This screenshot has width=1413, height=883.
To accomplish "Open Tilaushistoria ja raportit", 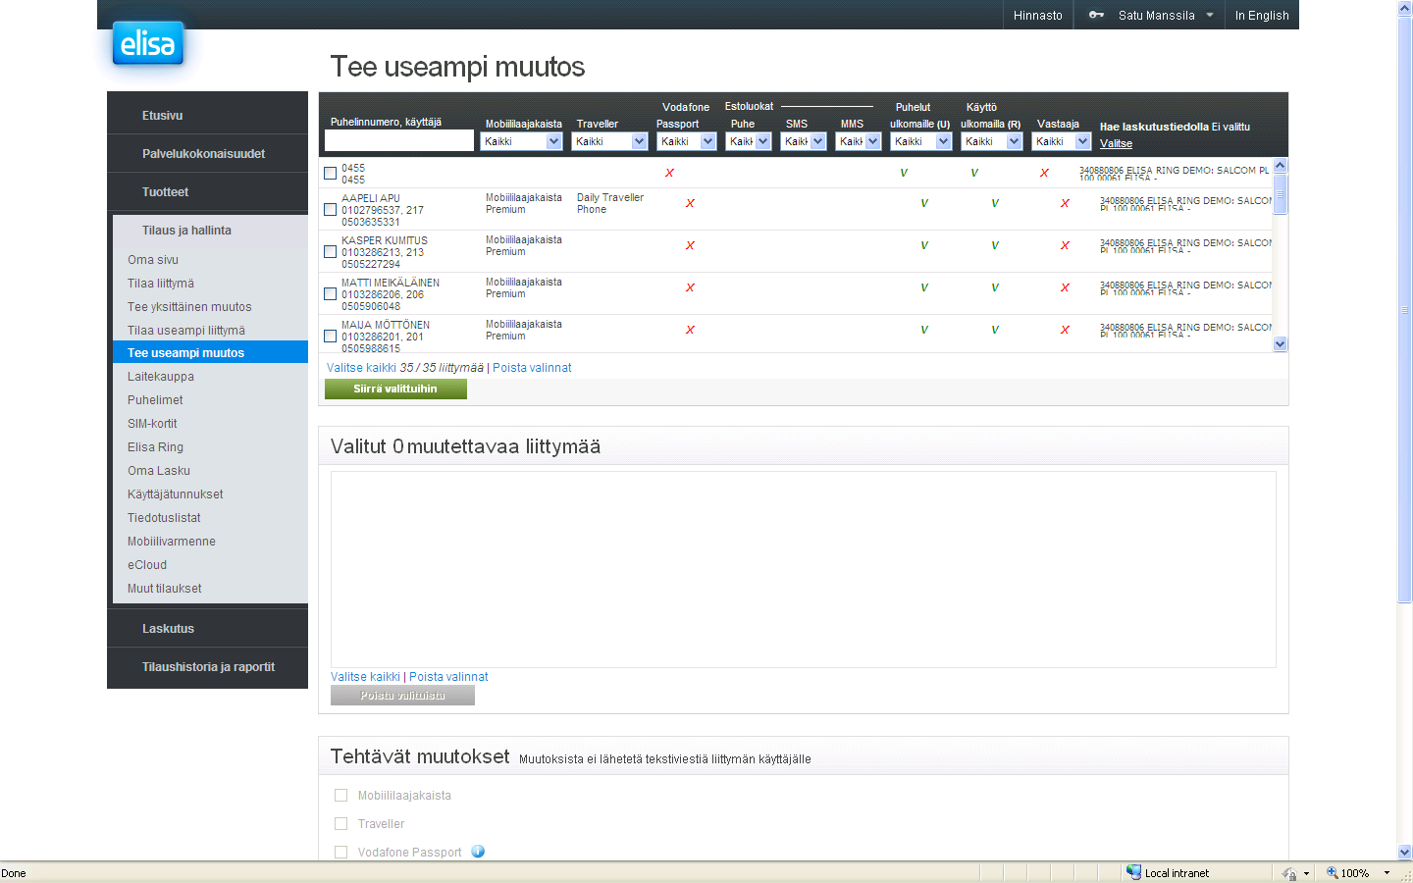I will [208, 667].
